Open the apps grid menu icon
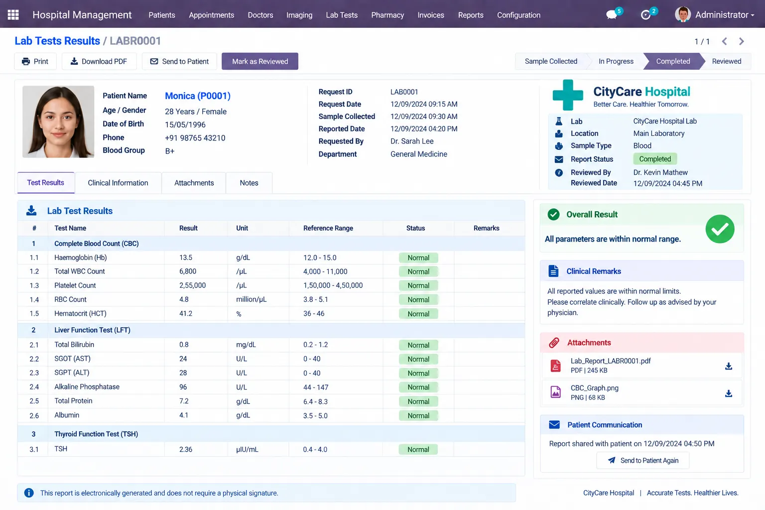 pos(13,15)
